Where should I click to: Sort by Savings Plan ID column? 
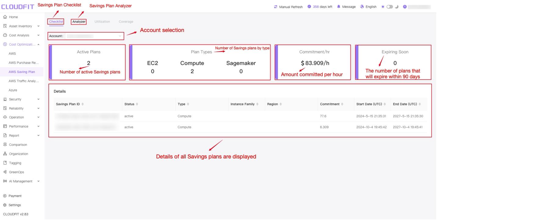83,104
